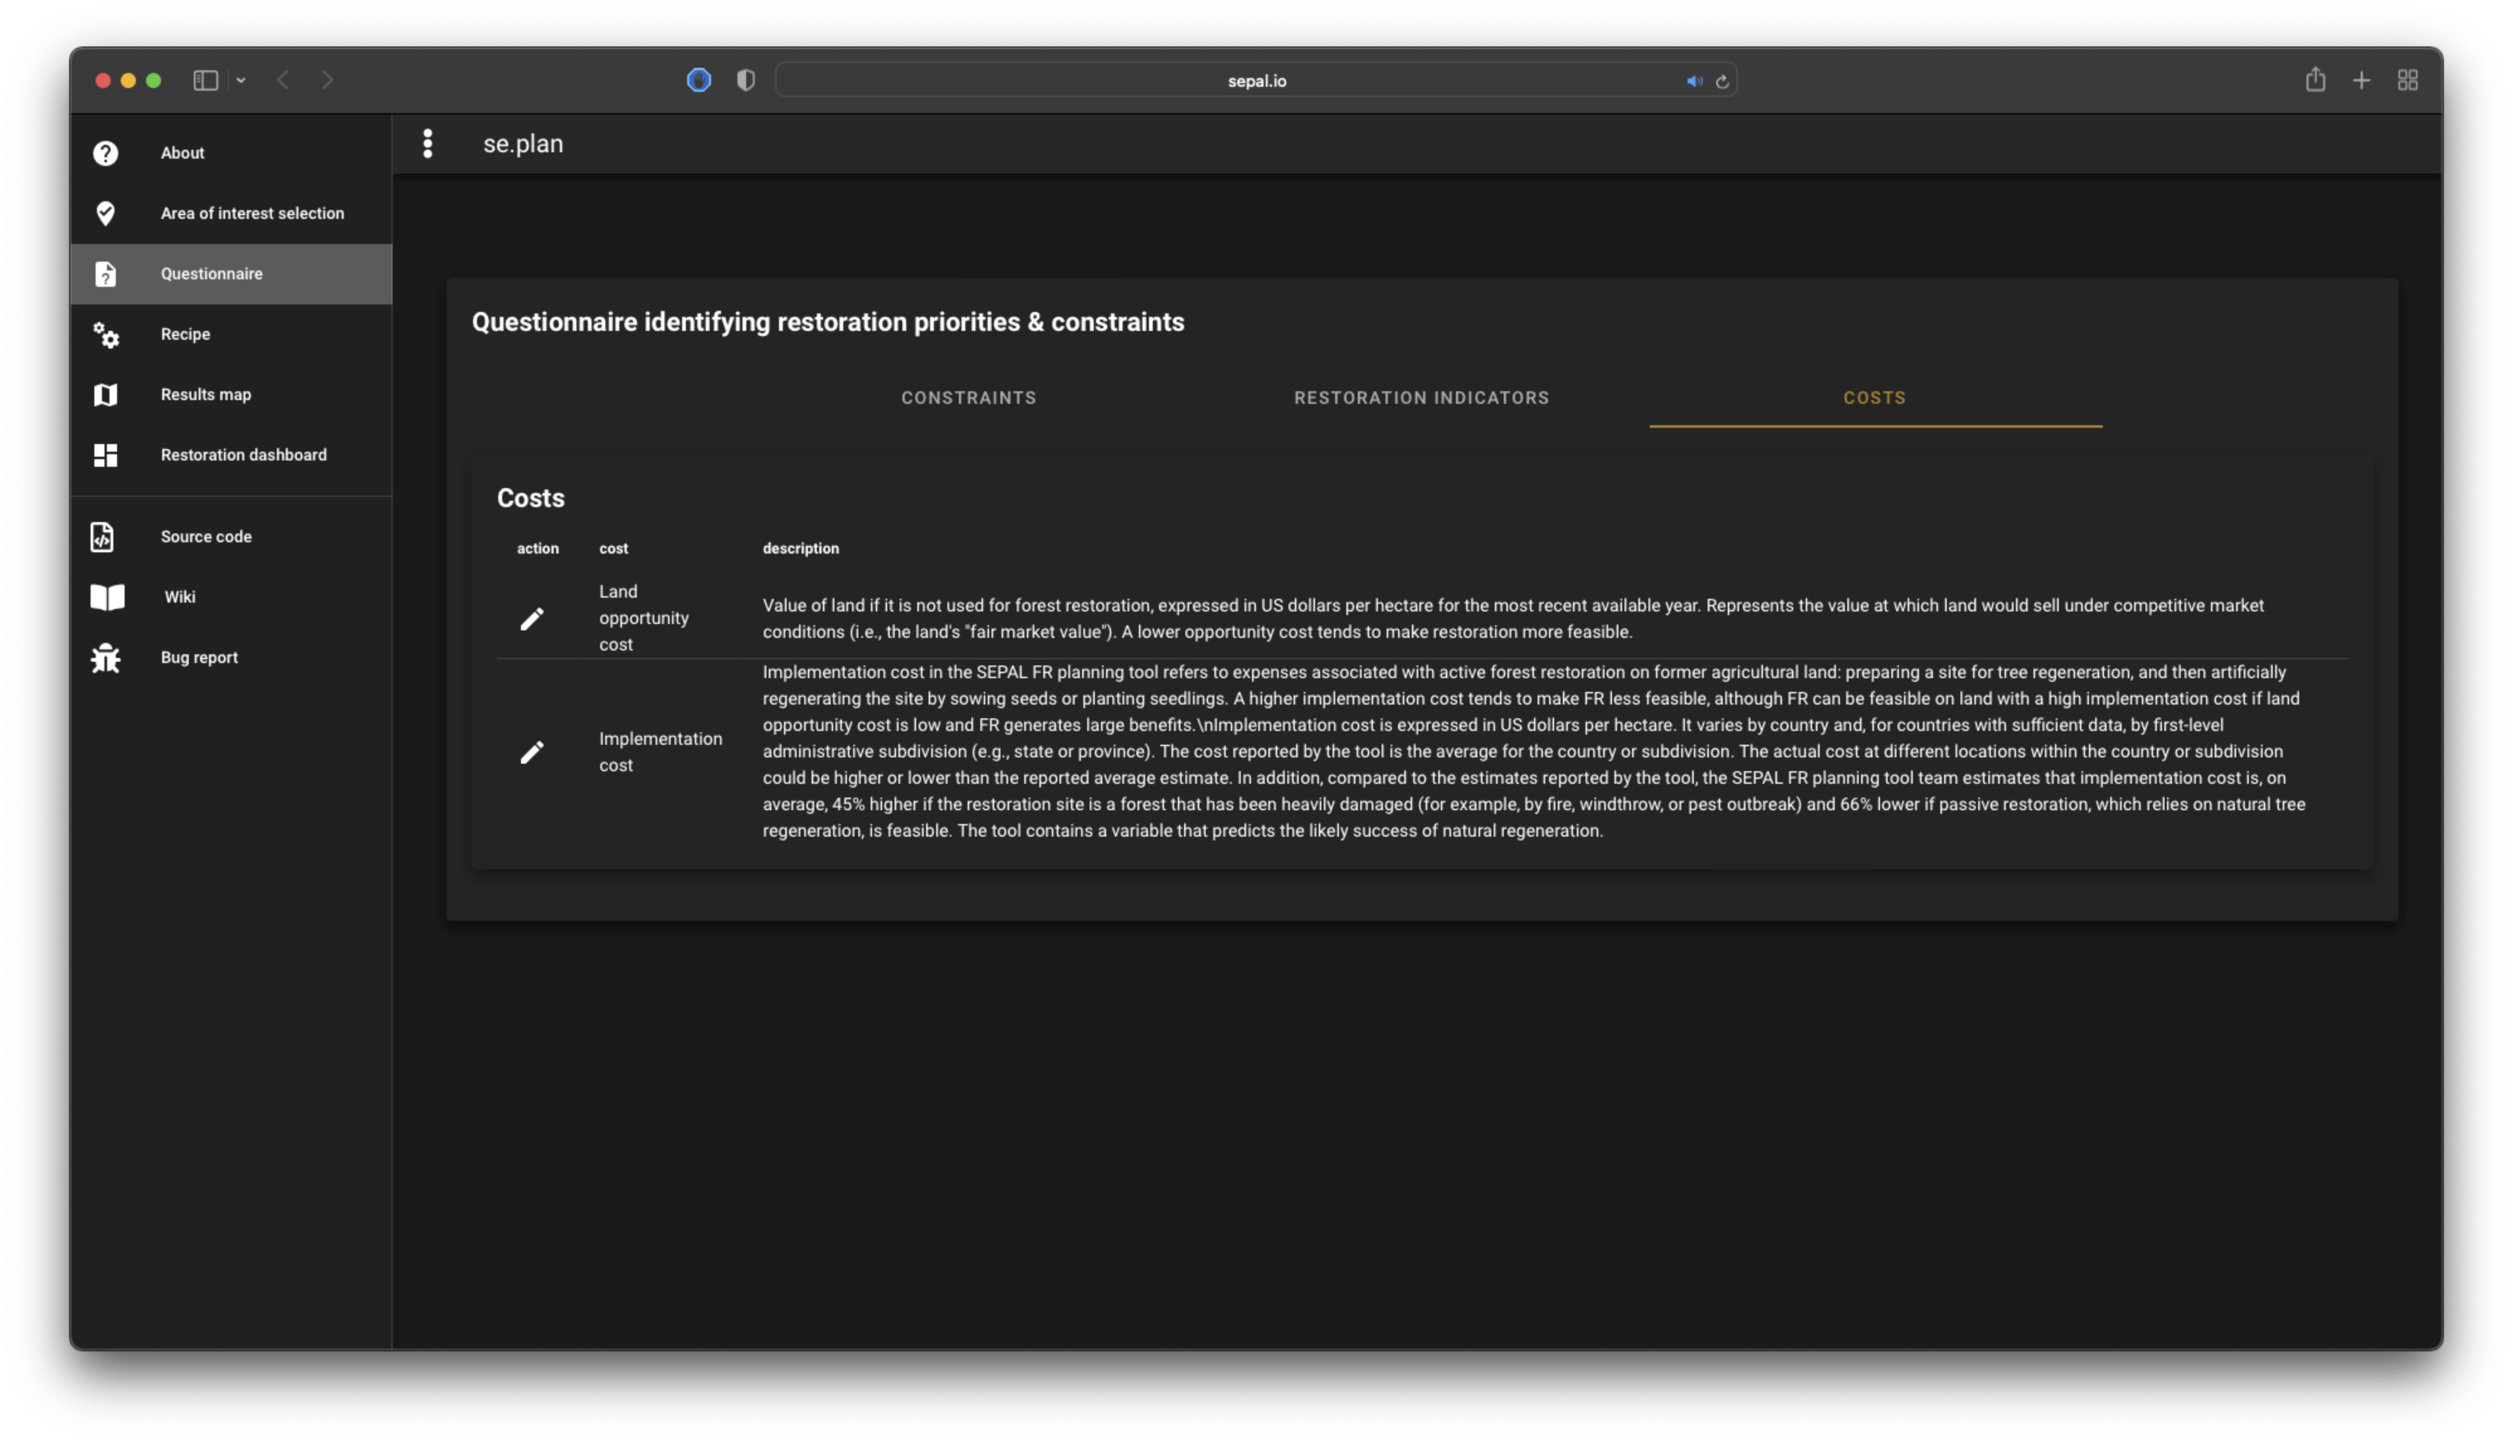2513x1443 pixels.
Task: Expand the sidebar toggle dropdown arrow
Action: 241,81
